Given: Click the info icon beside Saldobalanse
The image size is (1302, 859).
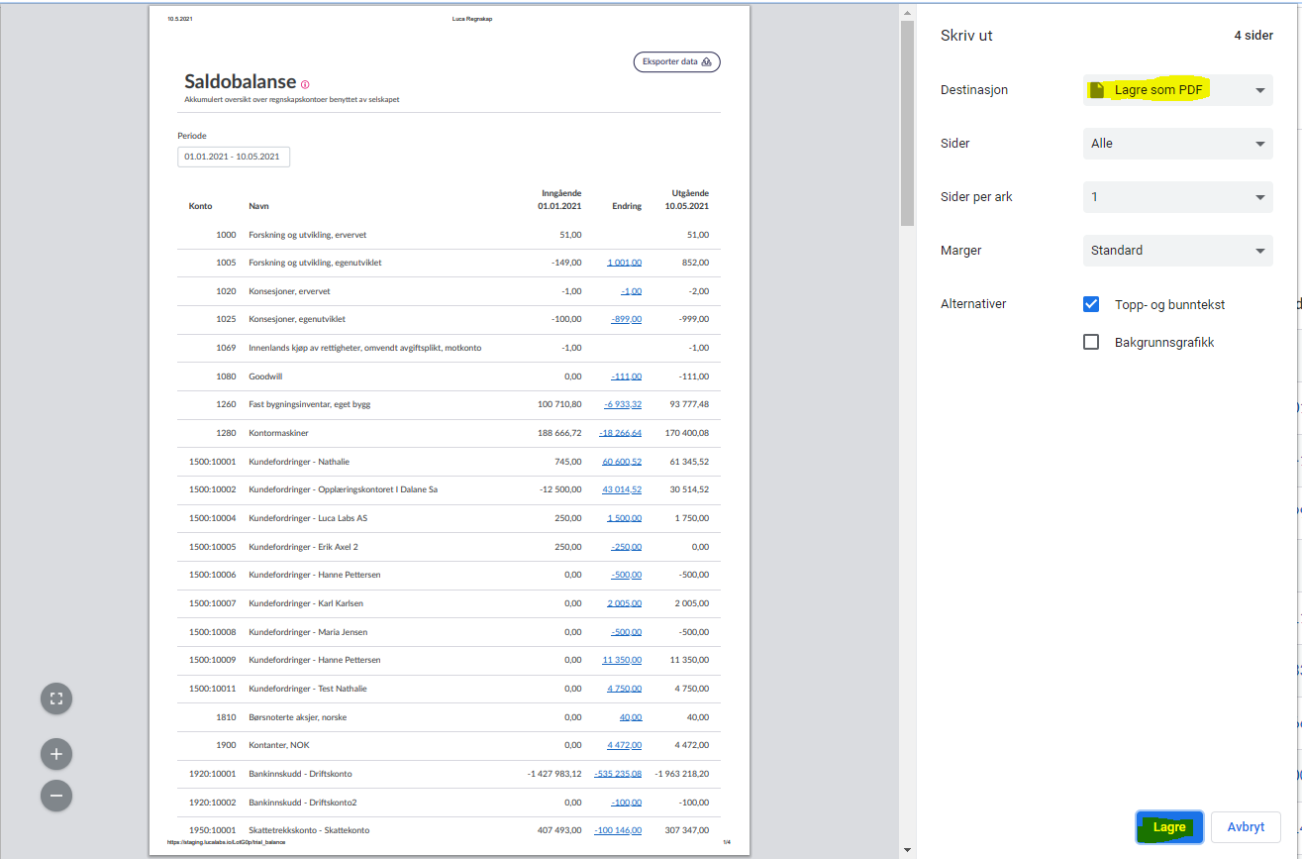Looking at the screenshot, I should [305, 84].
